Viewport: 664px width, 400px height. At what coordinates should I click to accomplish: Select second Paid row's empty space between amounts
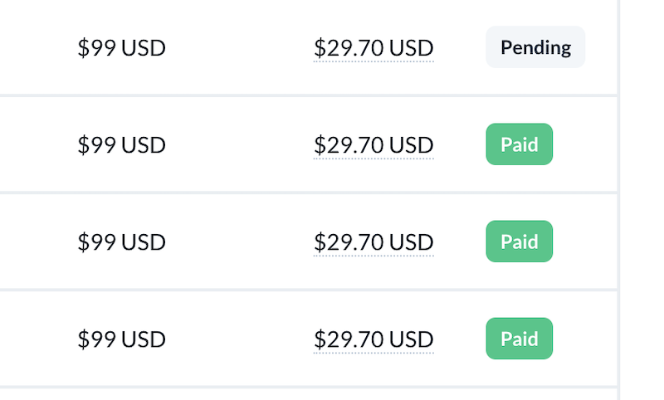(239, 241)
